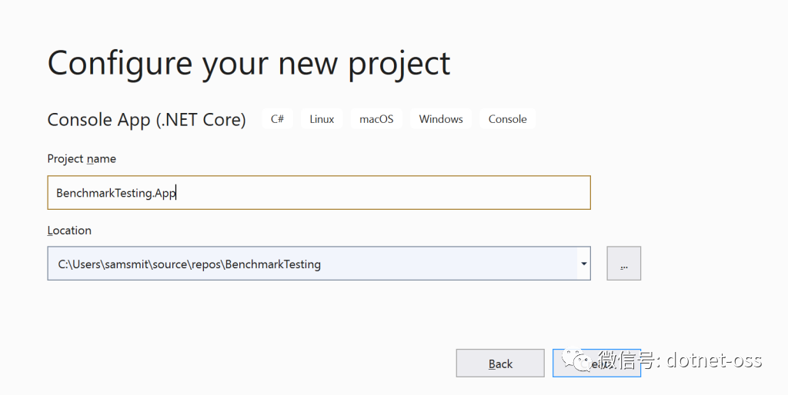
Task: Select the Linux platform tag
Action: click(x=322, y=119)
